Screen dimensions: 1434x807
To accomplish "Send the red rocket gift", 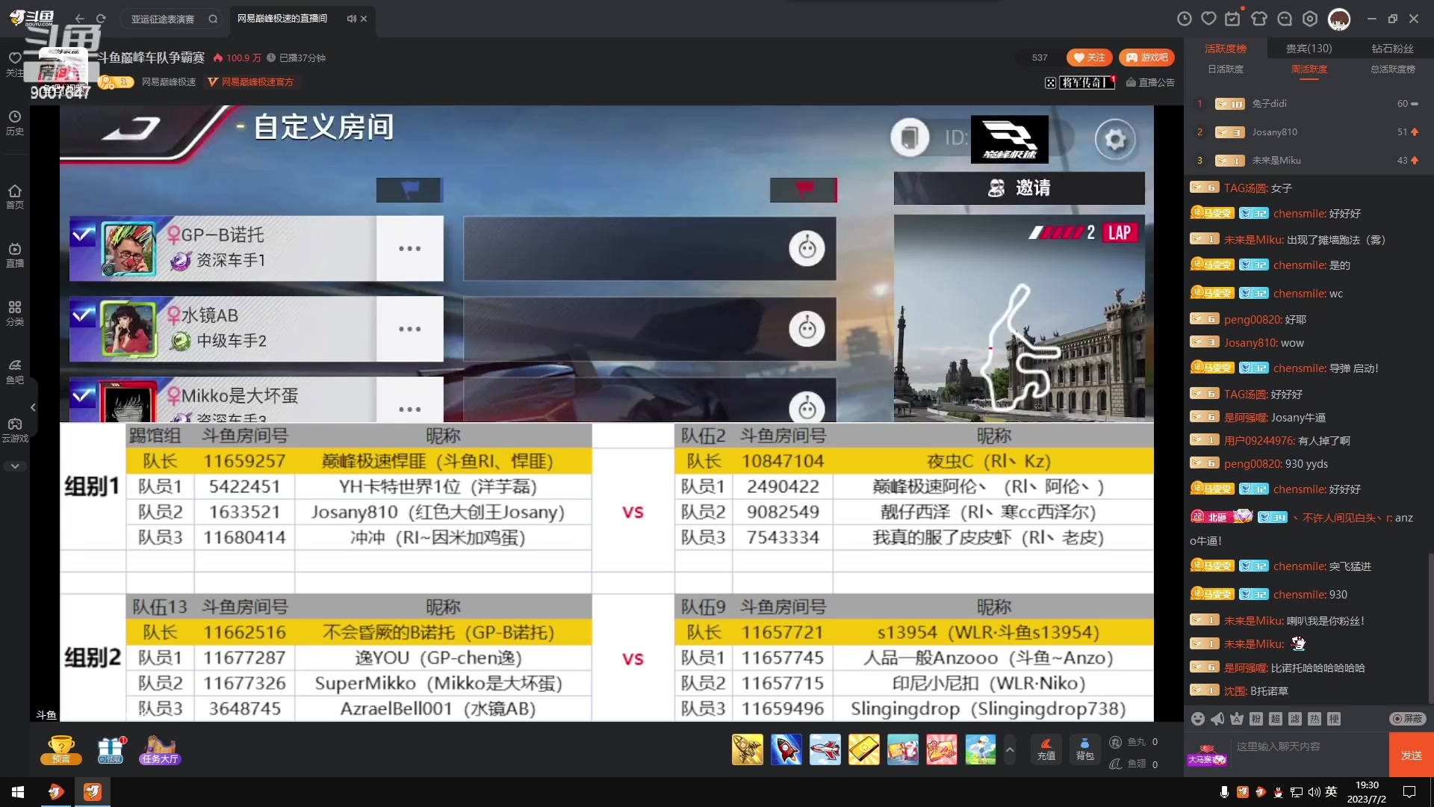I will tap(786, 749).
